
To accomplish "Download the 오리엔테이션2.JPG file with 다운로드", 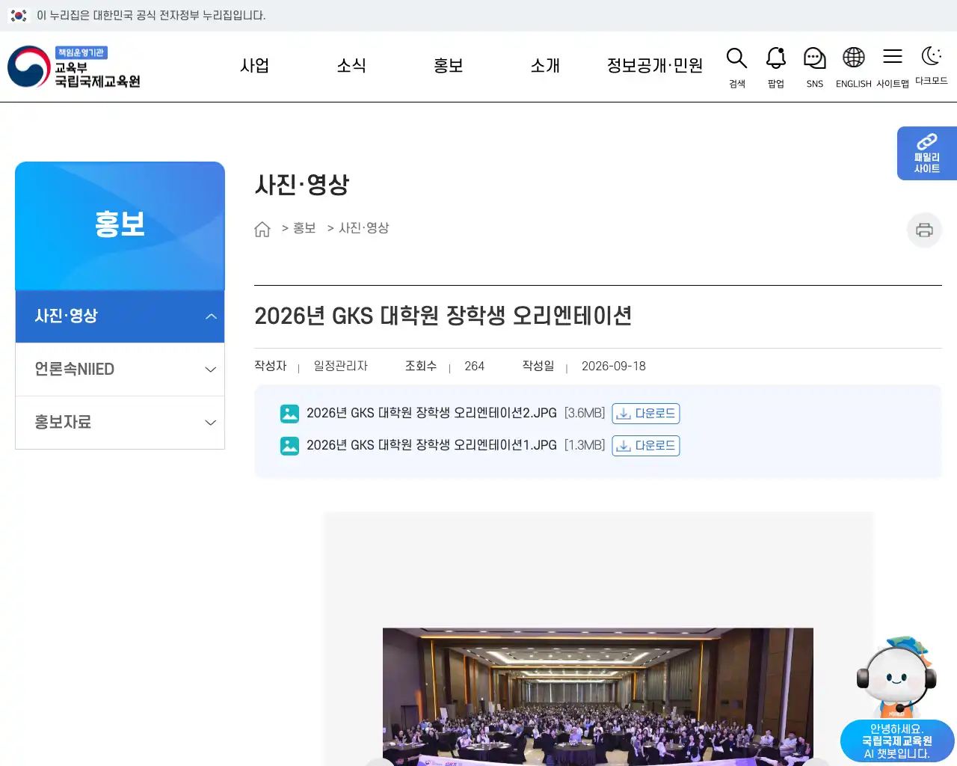I will coord(646,414).
